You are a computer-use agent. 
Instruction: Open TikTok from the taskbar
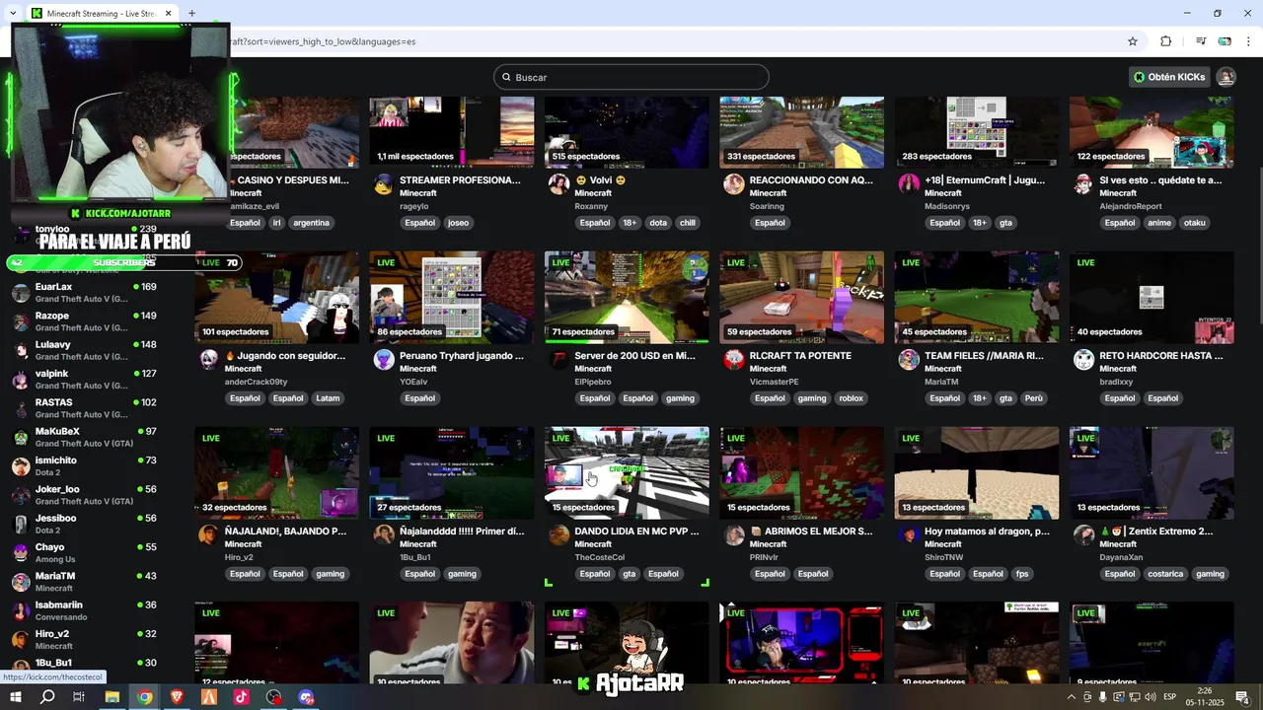coord(241,697)
